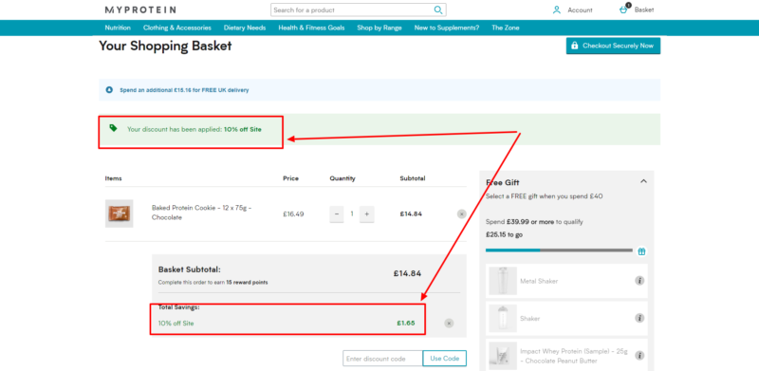Open the New to Supplements? menu
Viewport: 759px width, 371px height.
[447, 28]
